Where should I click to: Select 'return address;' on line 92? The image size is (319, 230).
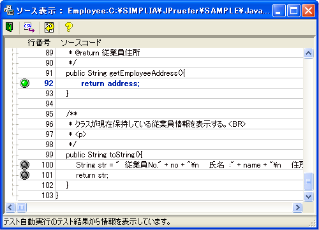[x=110, y=83]
